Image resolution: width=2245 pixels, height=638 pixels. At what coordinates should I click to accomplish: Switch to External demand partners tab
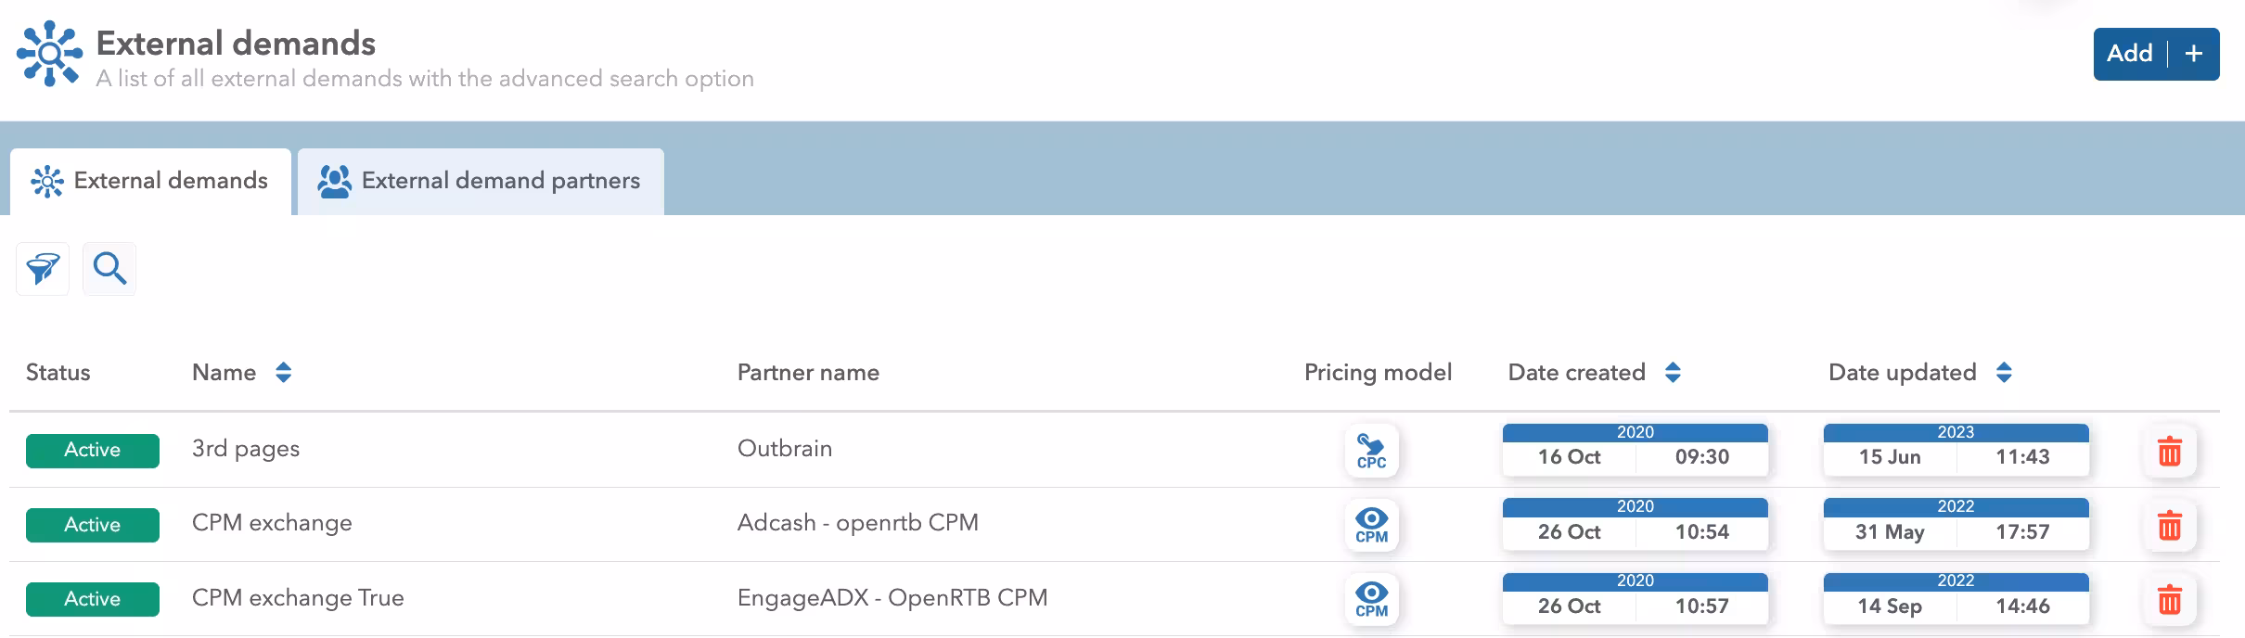tap(481, 181)
